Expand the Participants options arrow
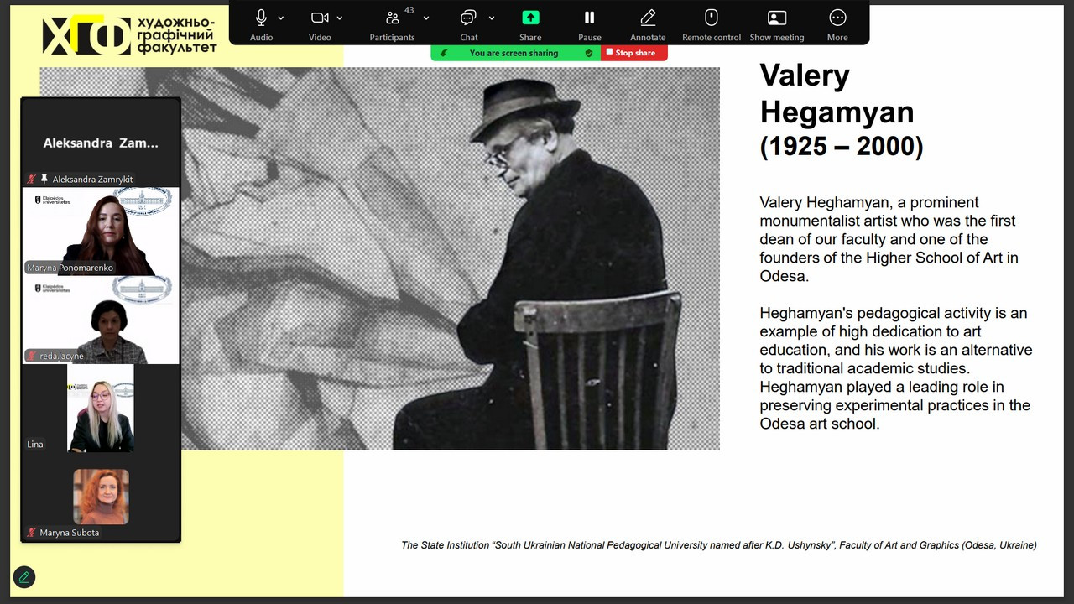1074x604 pixels. 426,18
